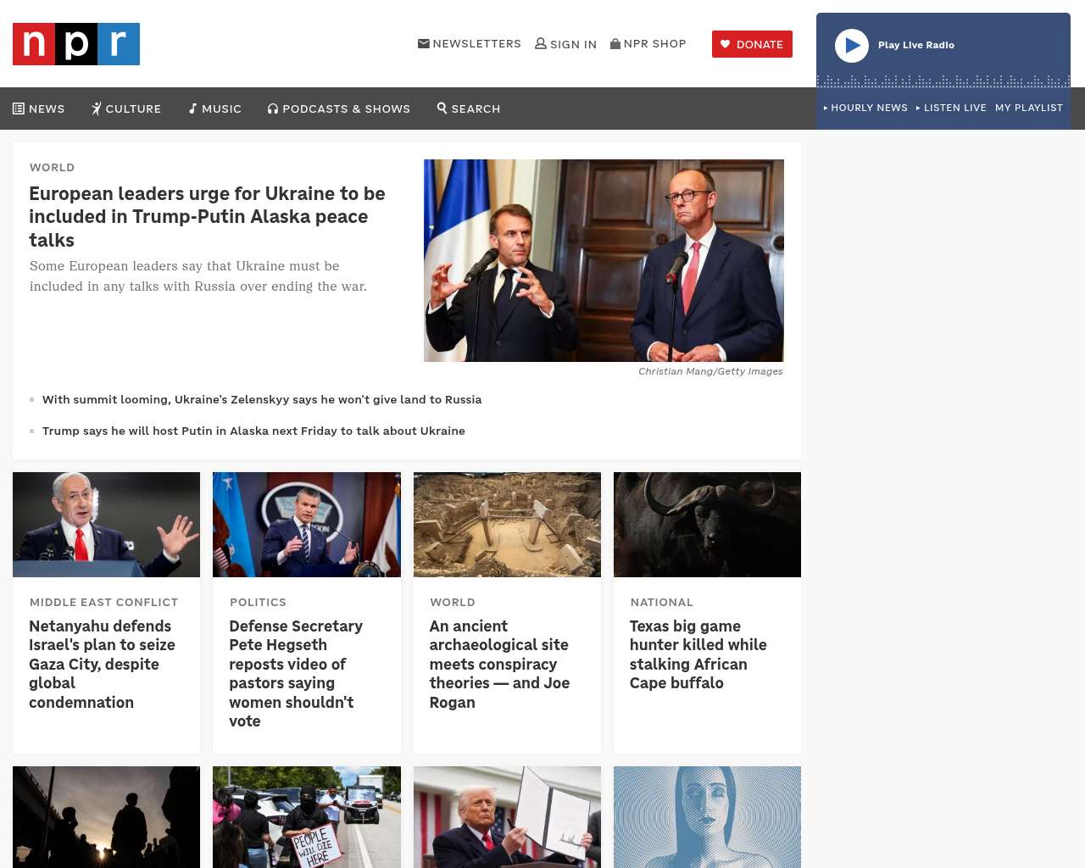Click the archaeological site thumbnail
This screenshot has height=868, width=1085.
(x=507, y=525)
